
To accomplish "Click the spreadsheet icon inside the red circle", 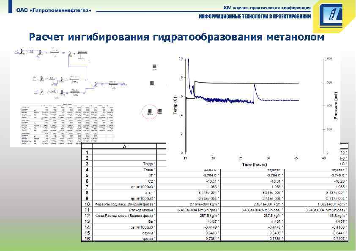I will tap(150, 111).
